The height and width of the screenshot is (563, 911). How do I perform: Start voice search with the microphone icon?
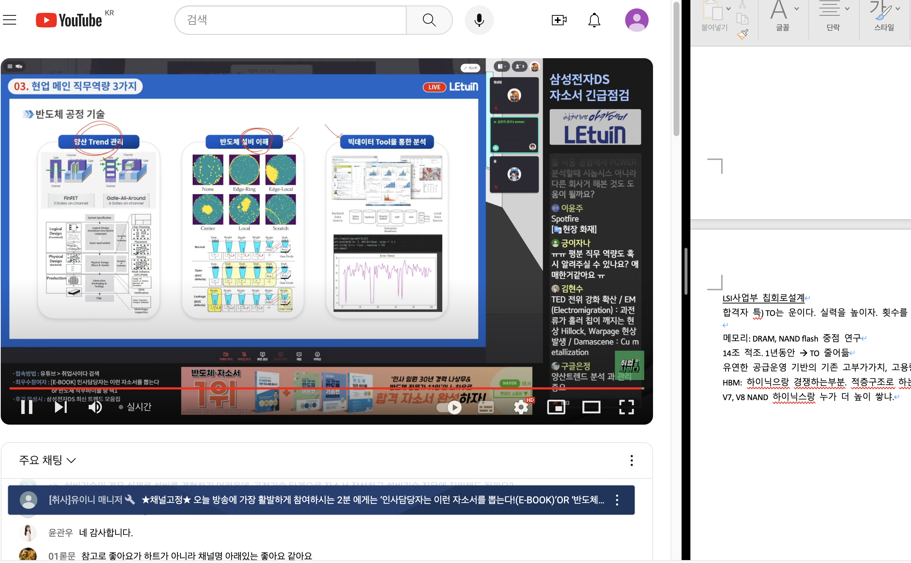click(x=479, y=20)
